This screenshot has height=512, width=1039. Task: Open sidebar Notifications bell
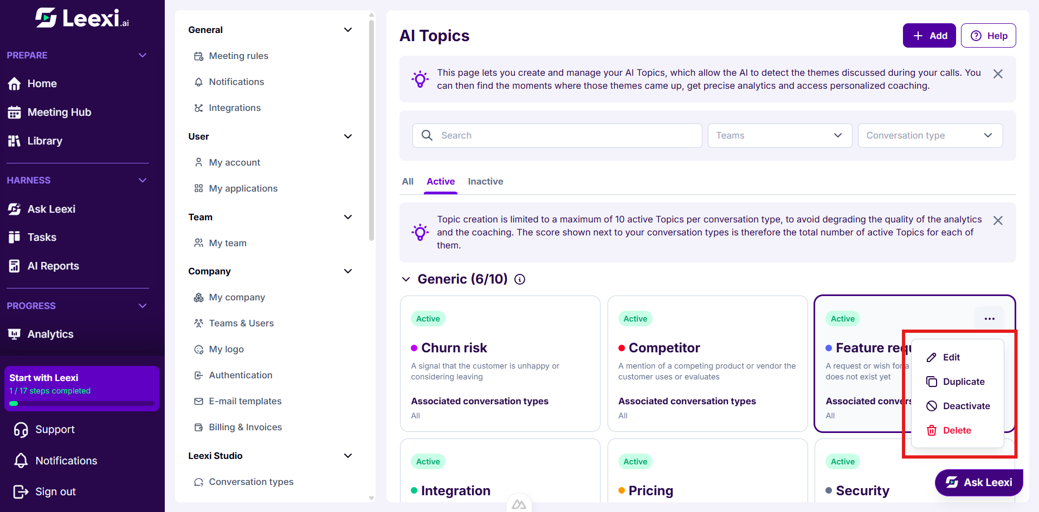21,461
